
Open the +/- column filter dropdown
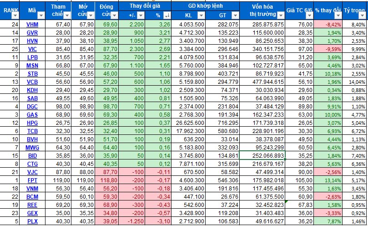pyautogui.click(x=141, y=15)
